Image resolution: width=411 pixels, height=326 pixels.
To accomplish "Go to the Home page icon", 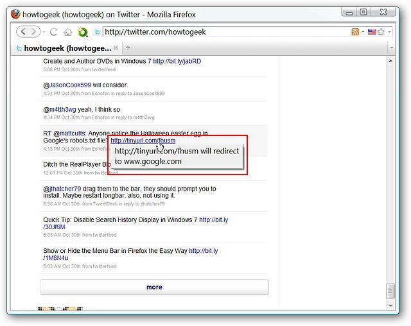I will click(x=67, y=32).
